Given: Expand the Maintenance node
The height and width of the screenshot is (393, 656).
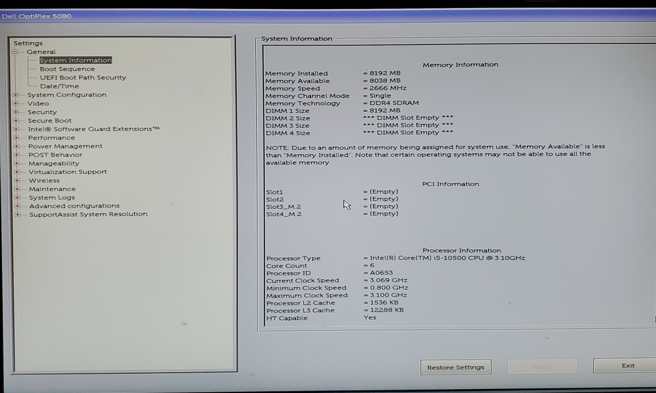Looking at the screenshot, I should (x=17, y=189).
